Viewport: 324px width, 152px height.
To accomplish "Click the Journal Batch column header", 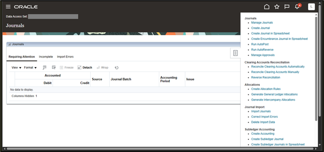I will tap(134, 79).
